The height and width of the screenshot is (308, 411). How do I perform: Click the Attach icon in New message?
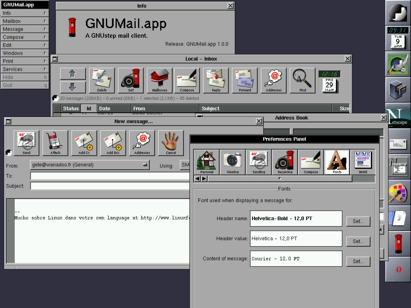pos(55,143)
